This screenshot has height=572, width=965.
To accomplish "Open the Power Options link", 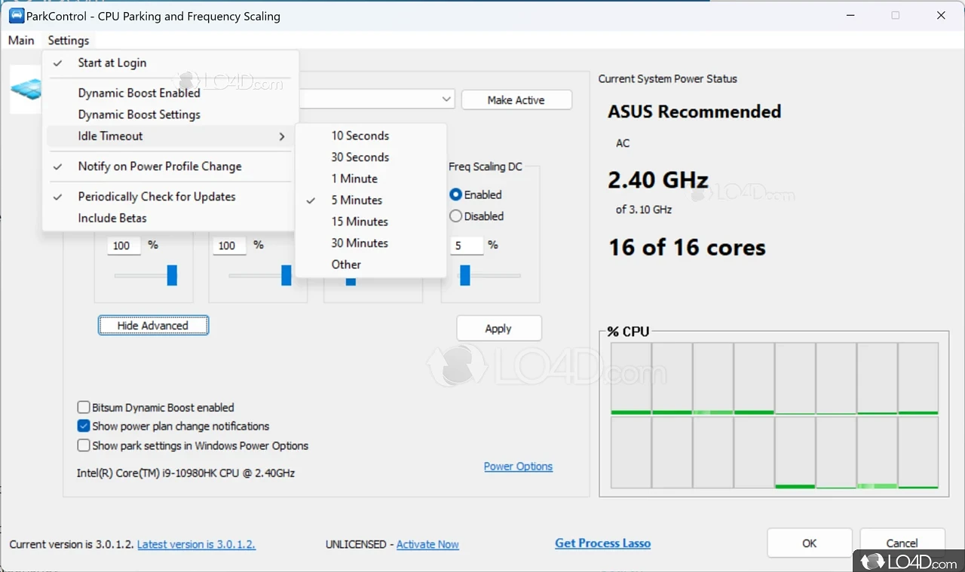I will coord(518,466).
